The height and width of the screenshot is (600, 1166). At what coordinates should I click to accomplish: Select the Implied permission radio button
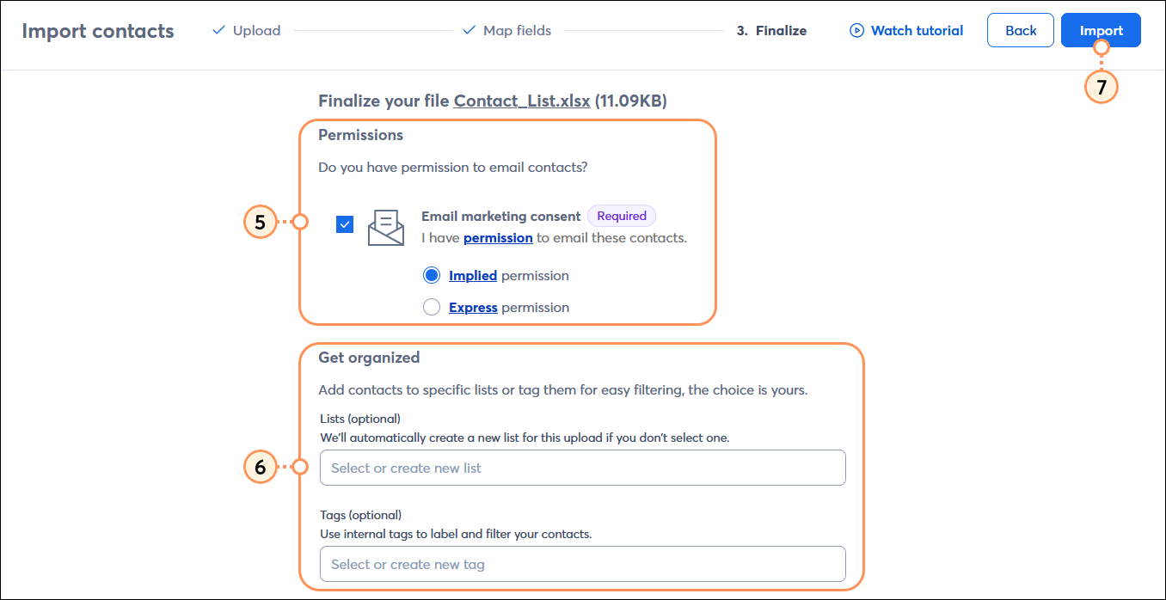click(431, 274)
